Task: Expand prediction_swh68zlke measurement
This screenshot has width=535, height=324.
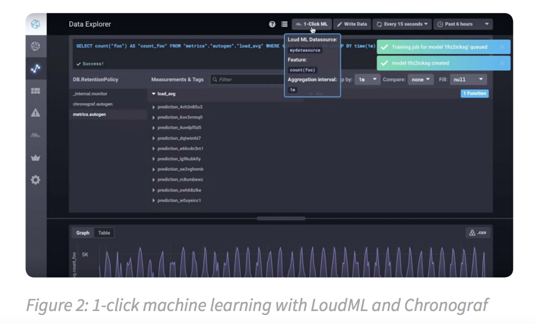Action: click(177, 190)
